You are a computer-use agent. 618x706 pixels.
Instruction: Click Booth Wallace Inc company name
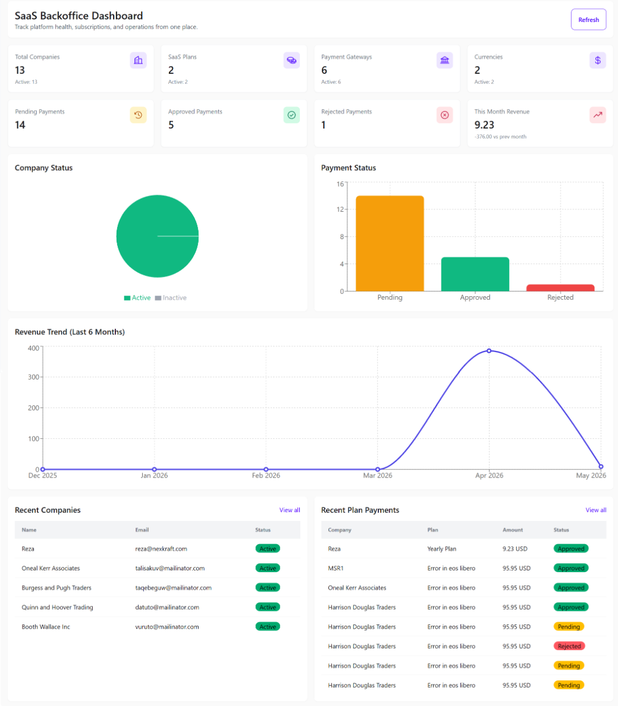point(46,627)
